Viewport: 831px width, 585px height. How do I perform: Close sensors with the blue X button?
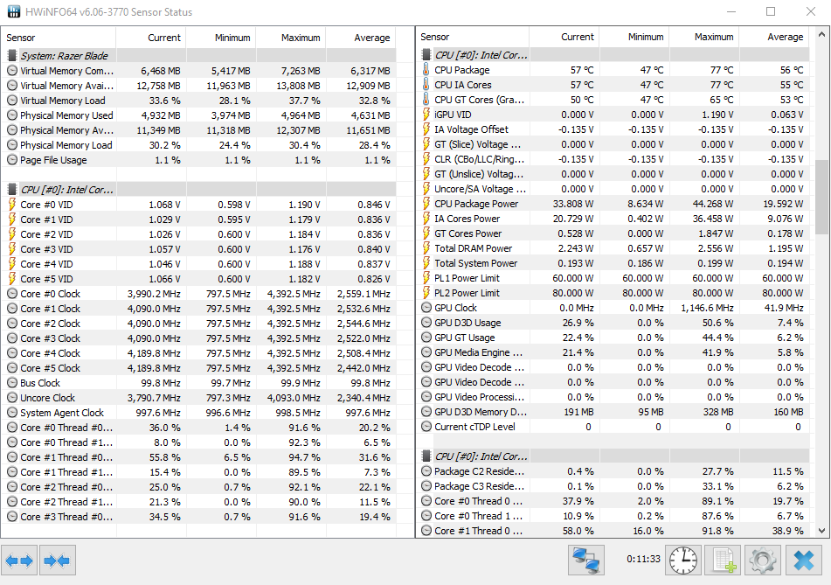coord(803,560)
